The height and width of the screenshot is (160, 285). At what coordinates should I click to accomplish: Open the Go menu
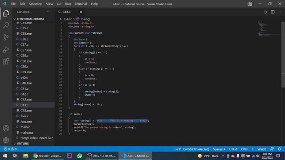tap(59, 4)
